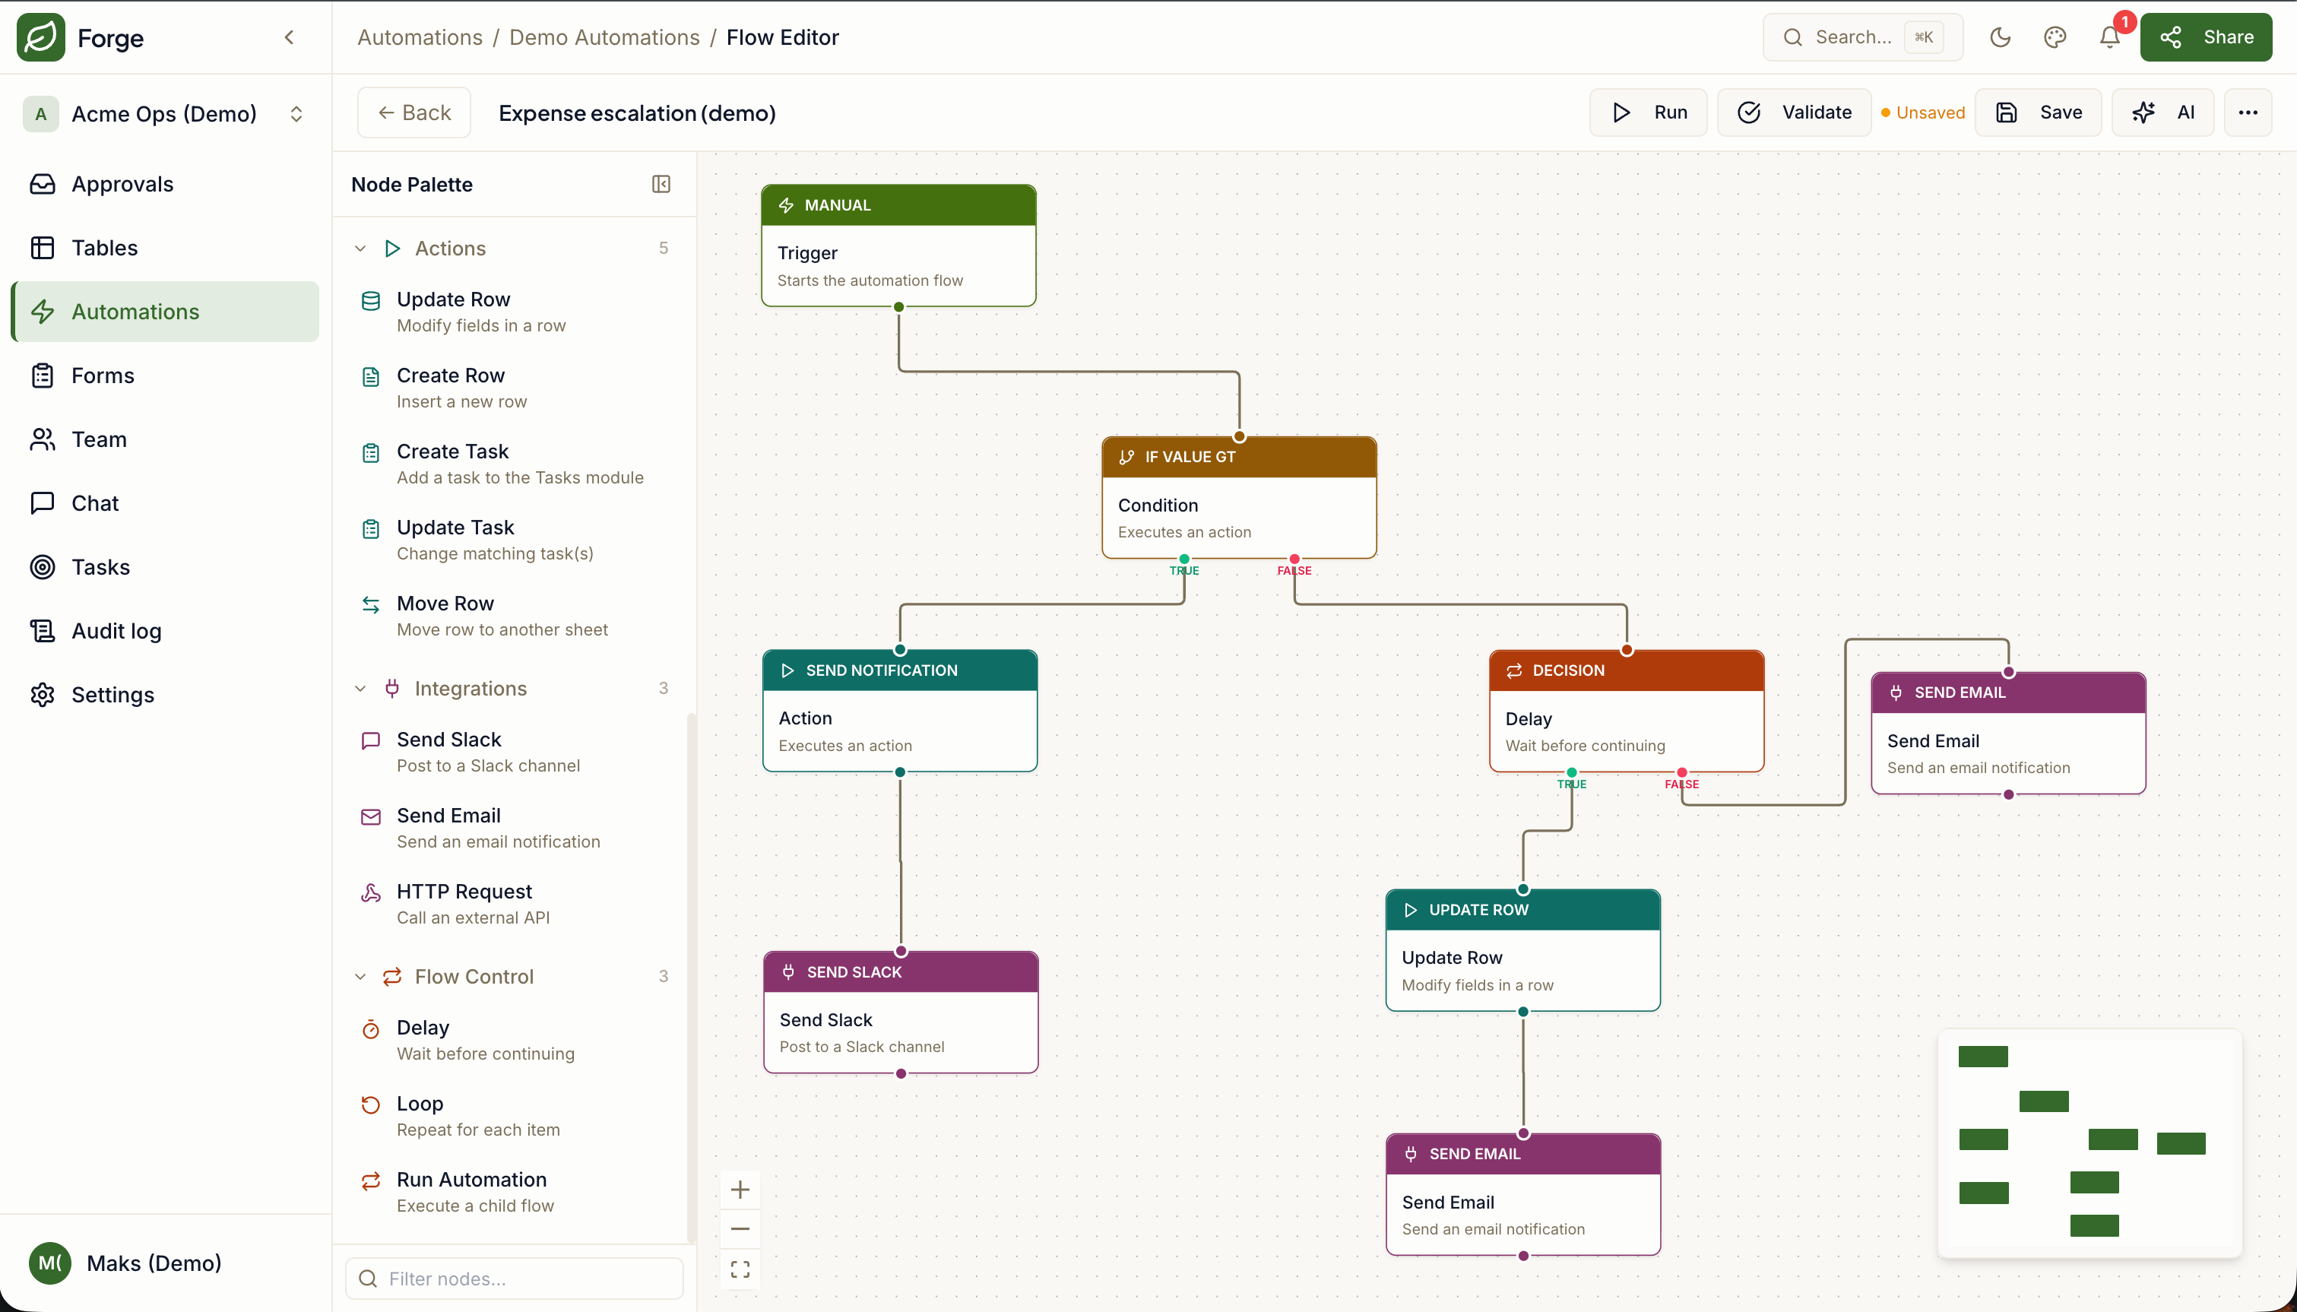Select HTTP Request palette node icon
This screenshot has height=1312, width=2297.
click(x=370, y=893)
